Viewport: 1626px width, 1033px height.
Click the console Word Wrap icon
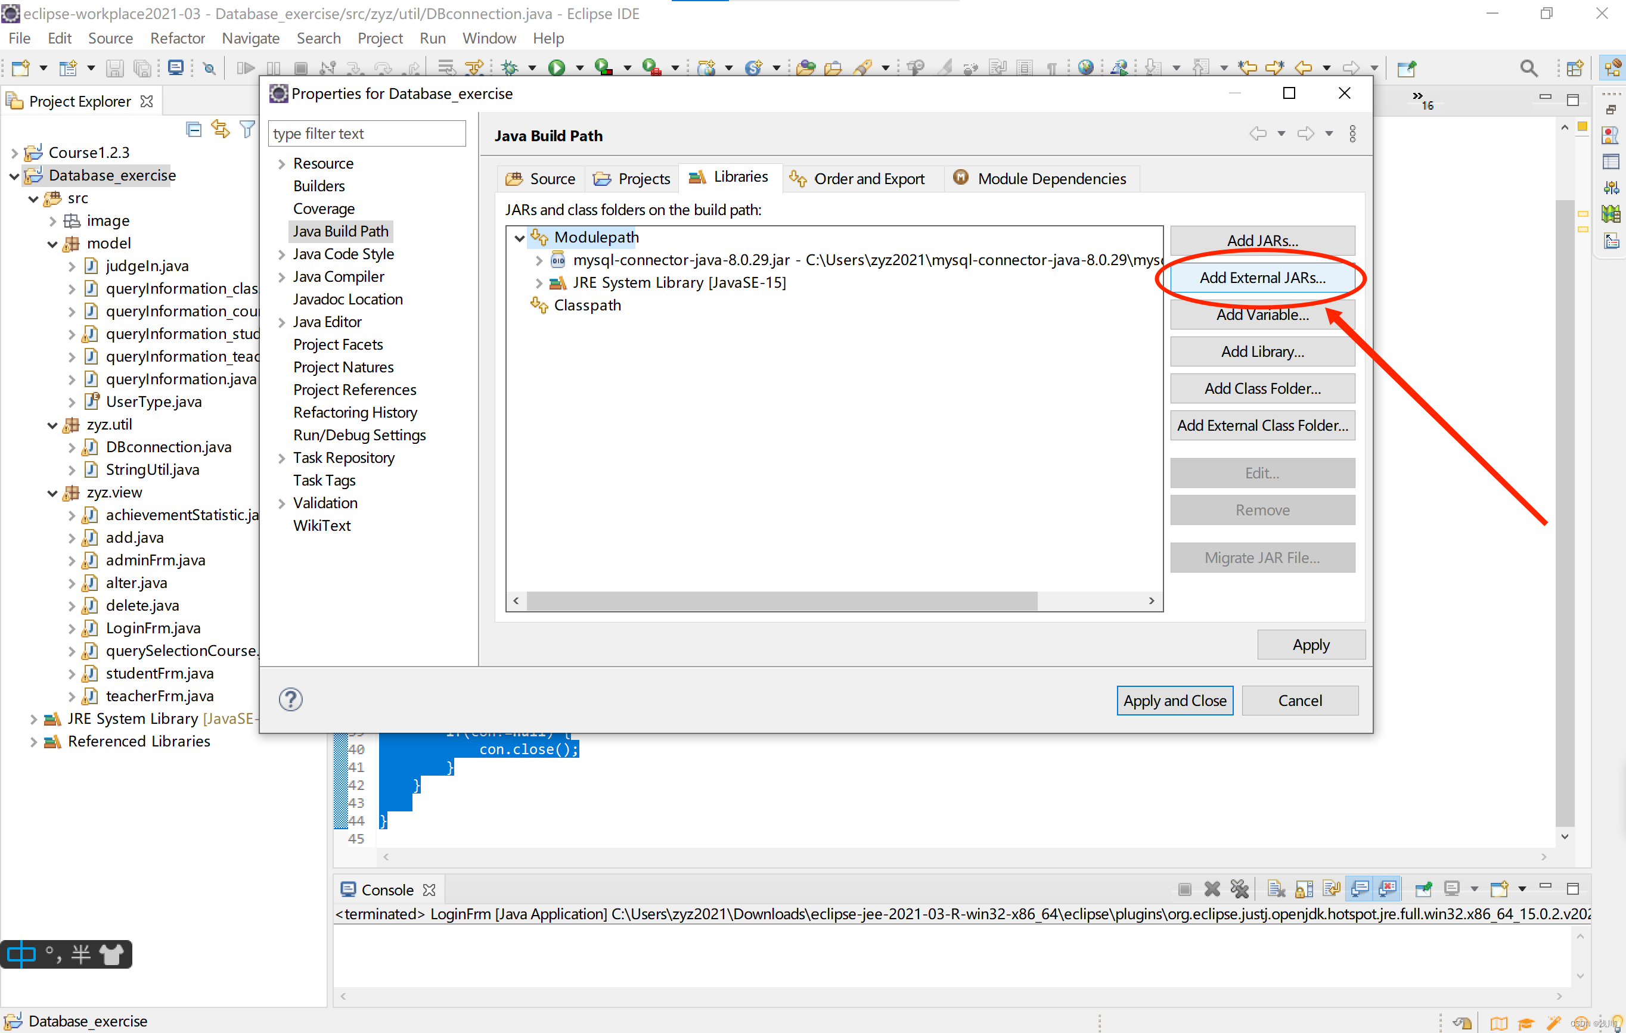1331,889
